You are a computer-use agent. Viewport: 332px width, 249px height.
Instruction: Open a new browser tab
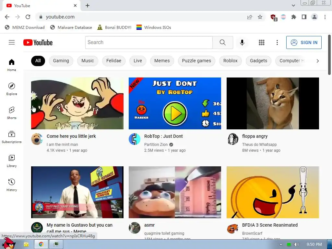pos(88,6)
